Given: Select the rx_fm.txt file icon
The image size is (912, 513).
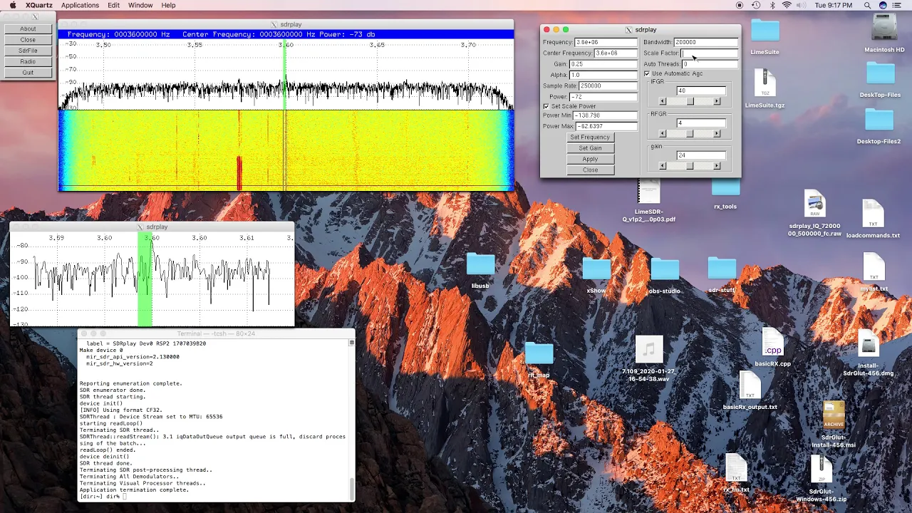Looking at the screenshot, I should click(736, 468).
